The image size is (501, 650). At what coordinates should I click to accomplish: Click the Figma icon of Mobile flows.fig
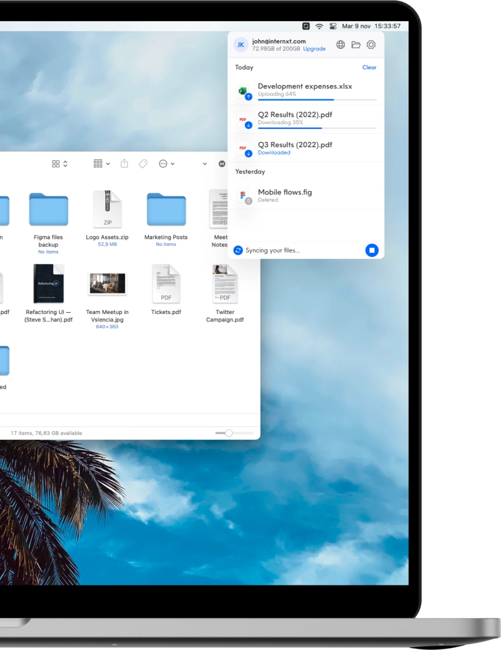point(243,195)
